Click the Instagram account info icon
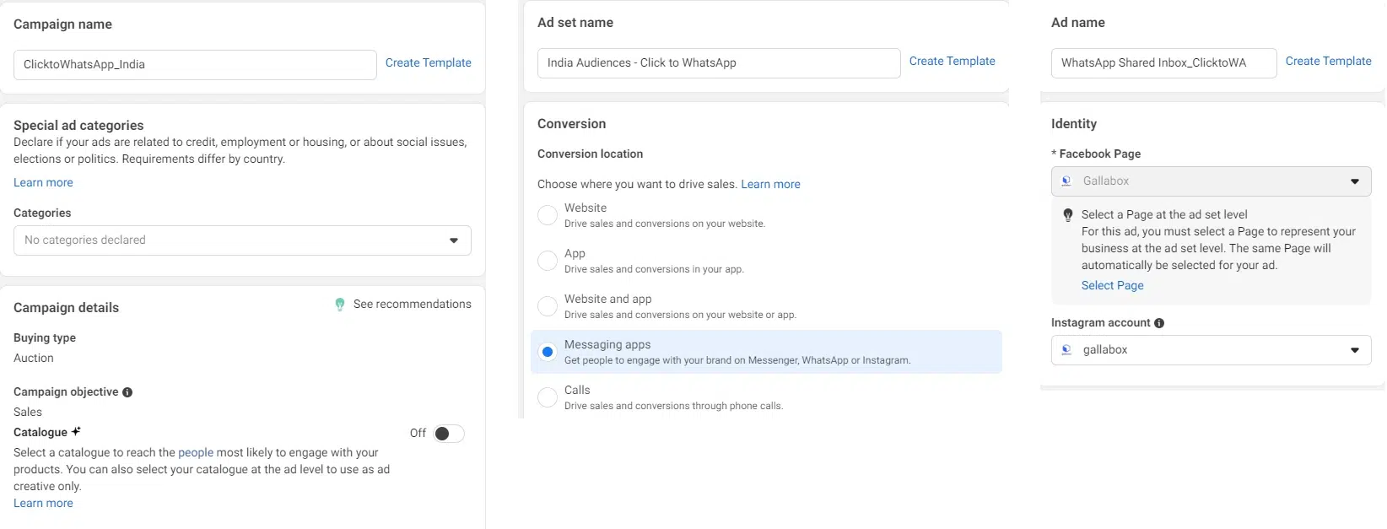This screenshot has width=1387, height=529. (1159, 323)
